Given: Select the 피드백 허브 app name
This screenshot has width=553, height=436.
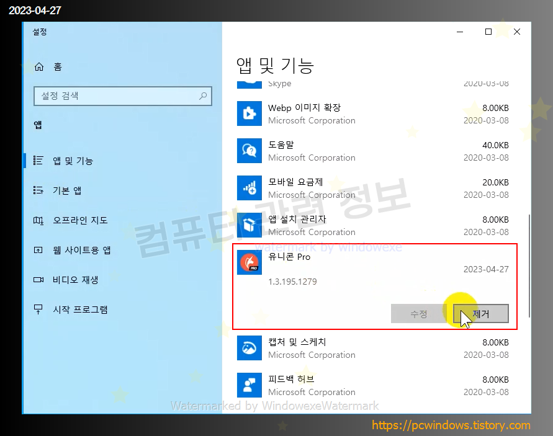Looking at the screenshot, I should click(291, 380).
